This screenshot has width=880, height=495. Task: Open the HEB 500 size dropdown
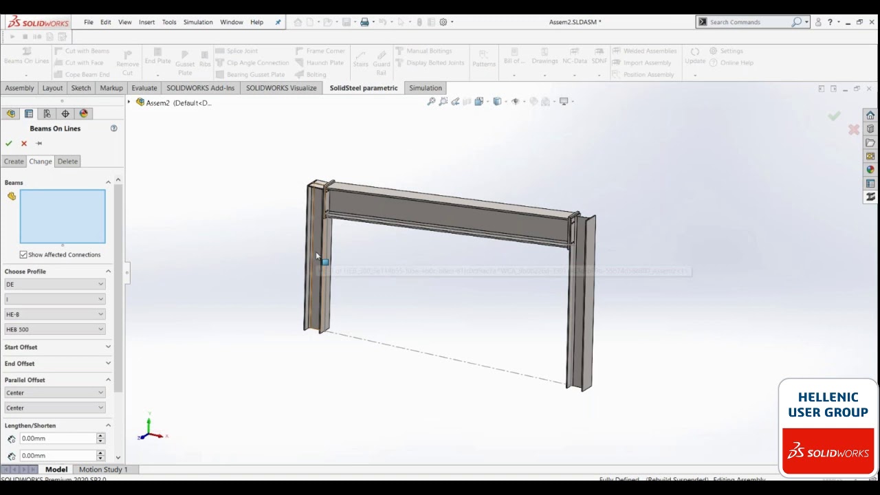click(x=54, y=329)
